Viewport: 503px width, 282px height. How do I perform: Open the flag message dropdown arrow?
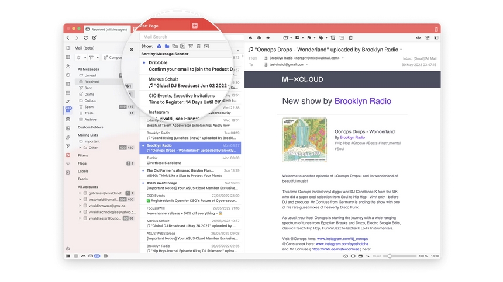tap(315, 38)
